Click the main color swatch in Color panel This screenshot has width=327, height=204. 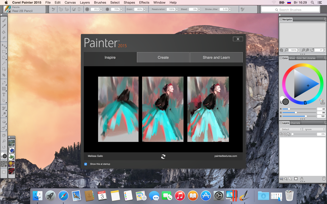(286, 102)
